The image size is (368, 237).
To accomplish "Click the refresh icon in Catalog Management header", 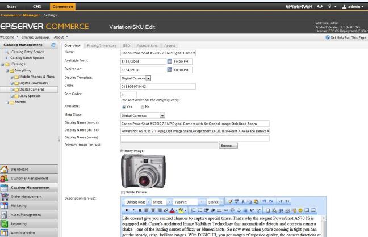I will [55, 44].
